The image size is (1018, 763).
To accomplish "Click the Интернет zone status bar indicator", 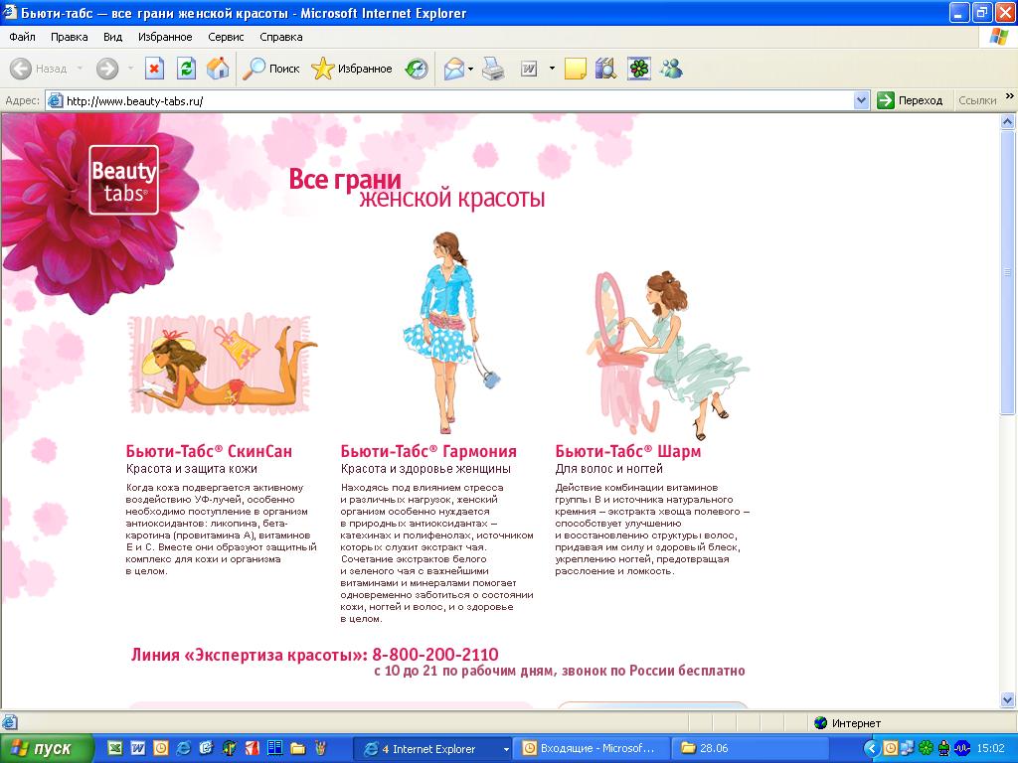I will [x=847, y=723].
